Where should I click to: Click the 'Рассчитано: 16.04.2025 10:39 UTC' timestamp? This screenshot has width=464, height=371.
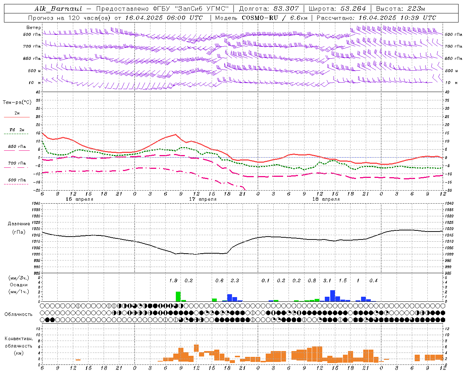coord(376,18)
